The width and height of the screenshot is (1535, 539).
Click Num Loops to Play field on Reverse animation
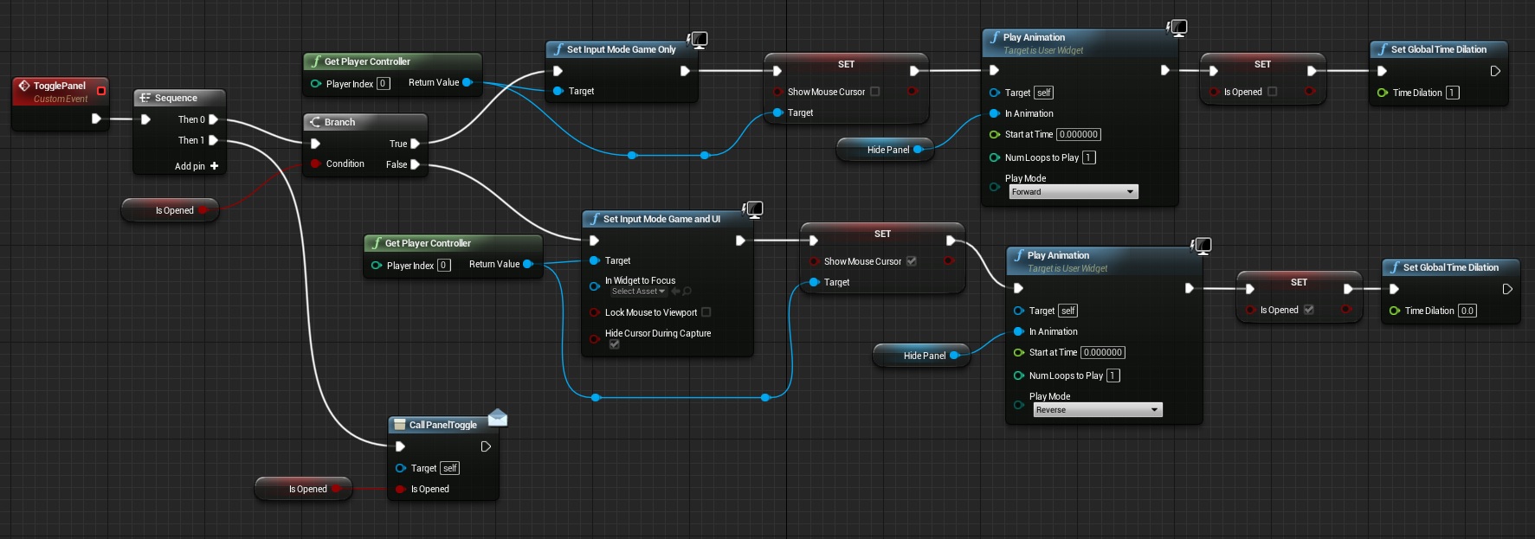(1113, 375)
